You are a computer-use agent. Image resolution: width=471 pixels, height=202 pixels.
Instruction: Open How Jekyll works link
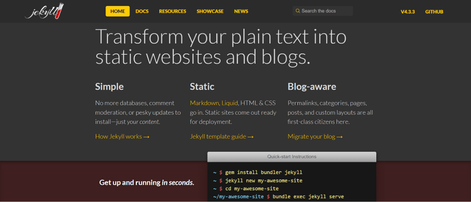click(x=122, y=137)
